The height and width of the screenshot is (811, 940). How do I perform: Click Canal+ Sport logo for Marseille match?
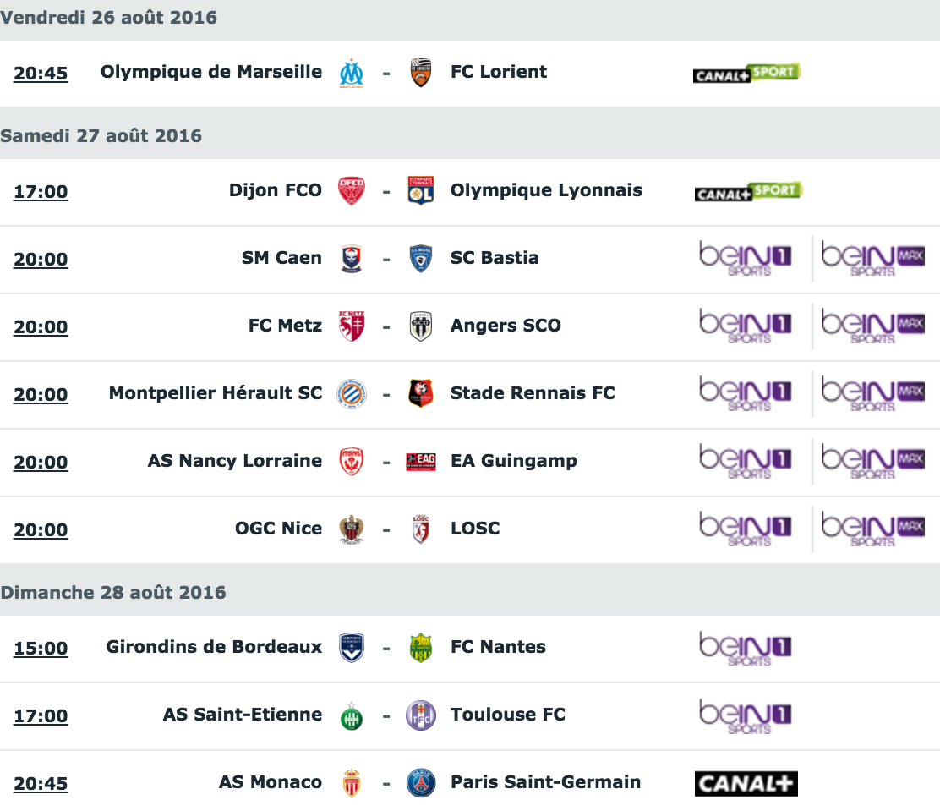click(747, 74)
